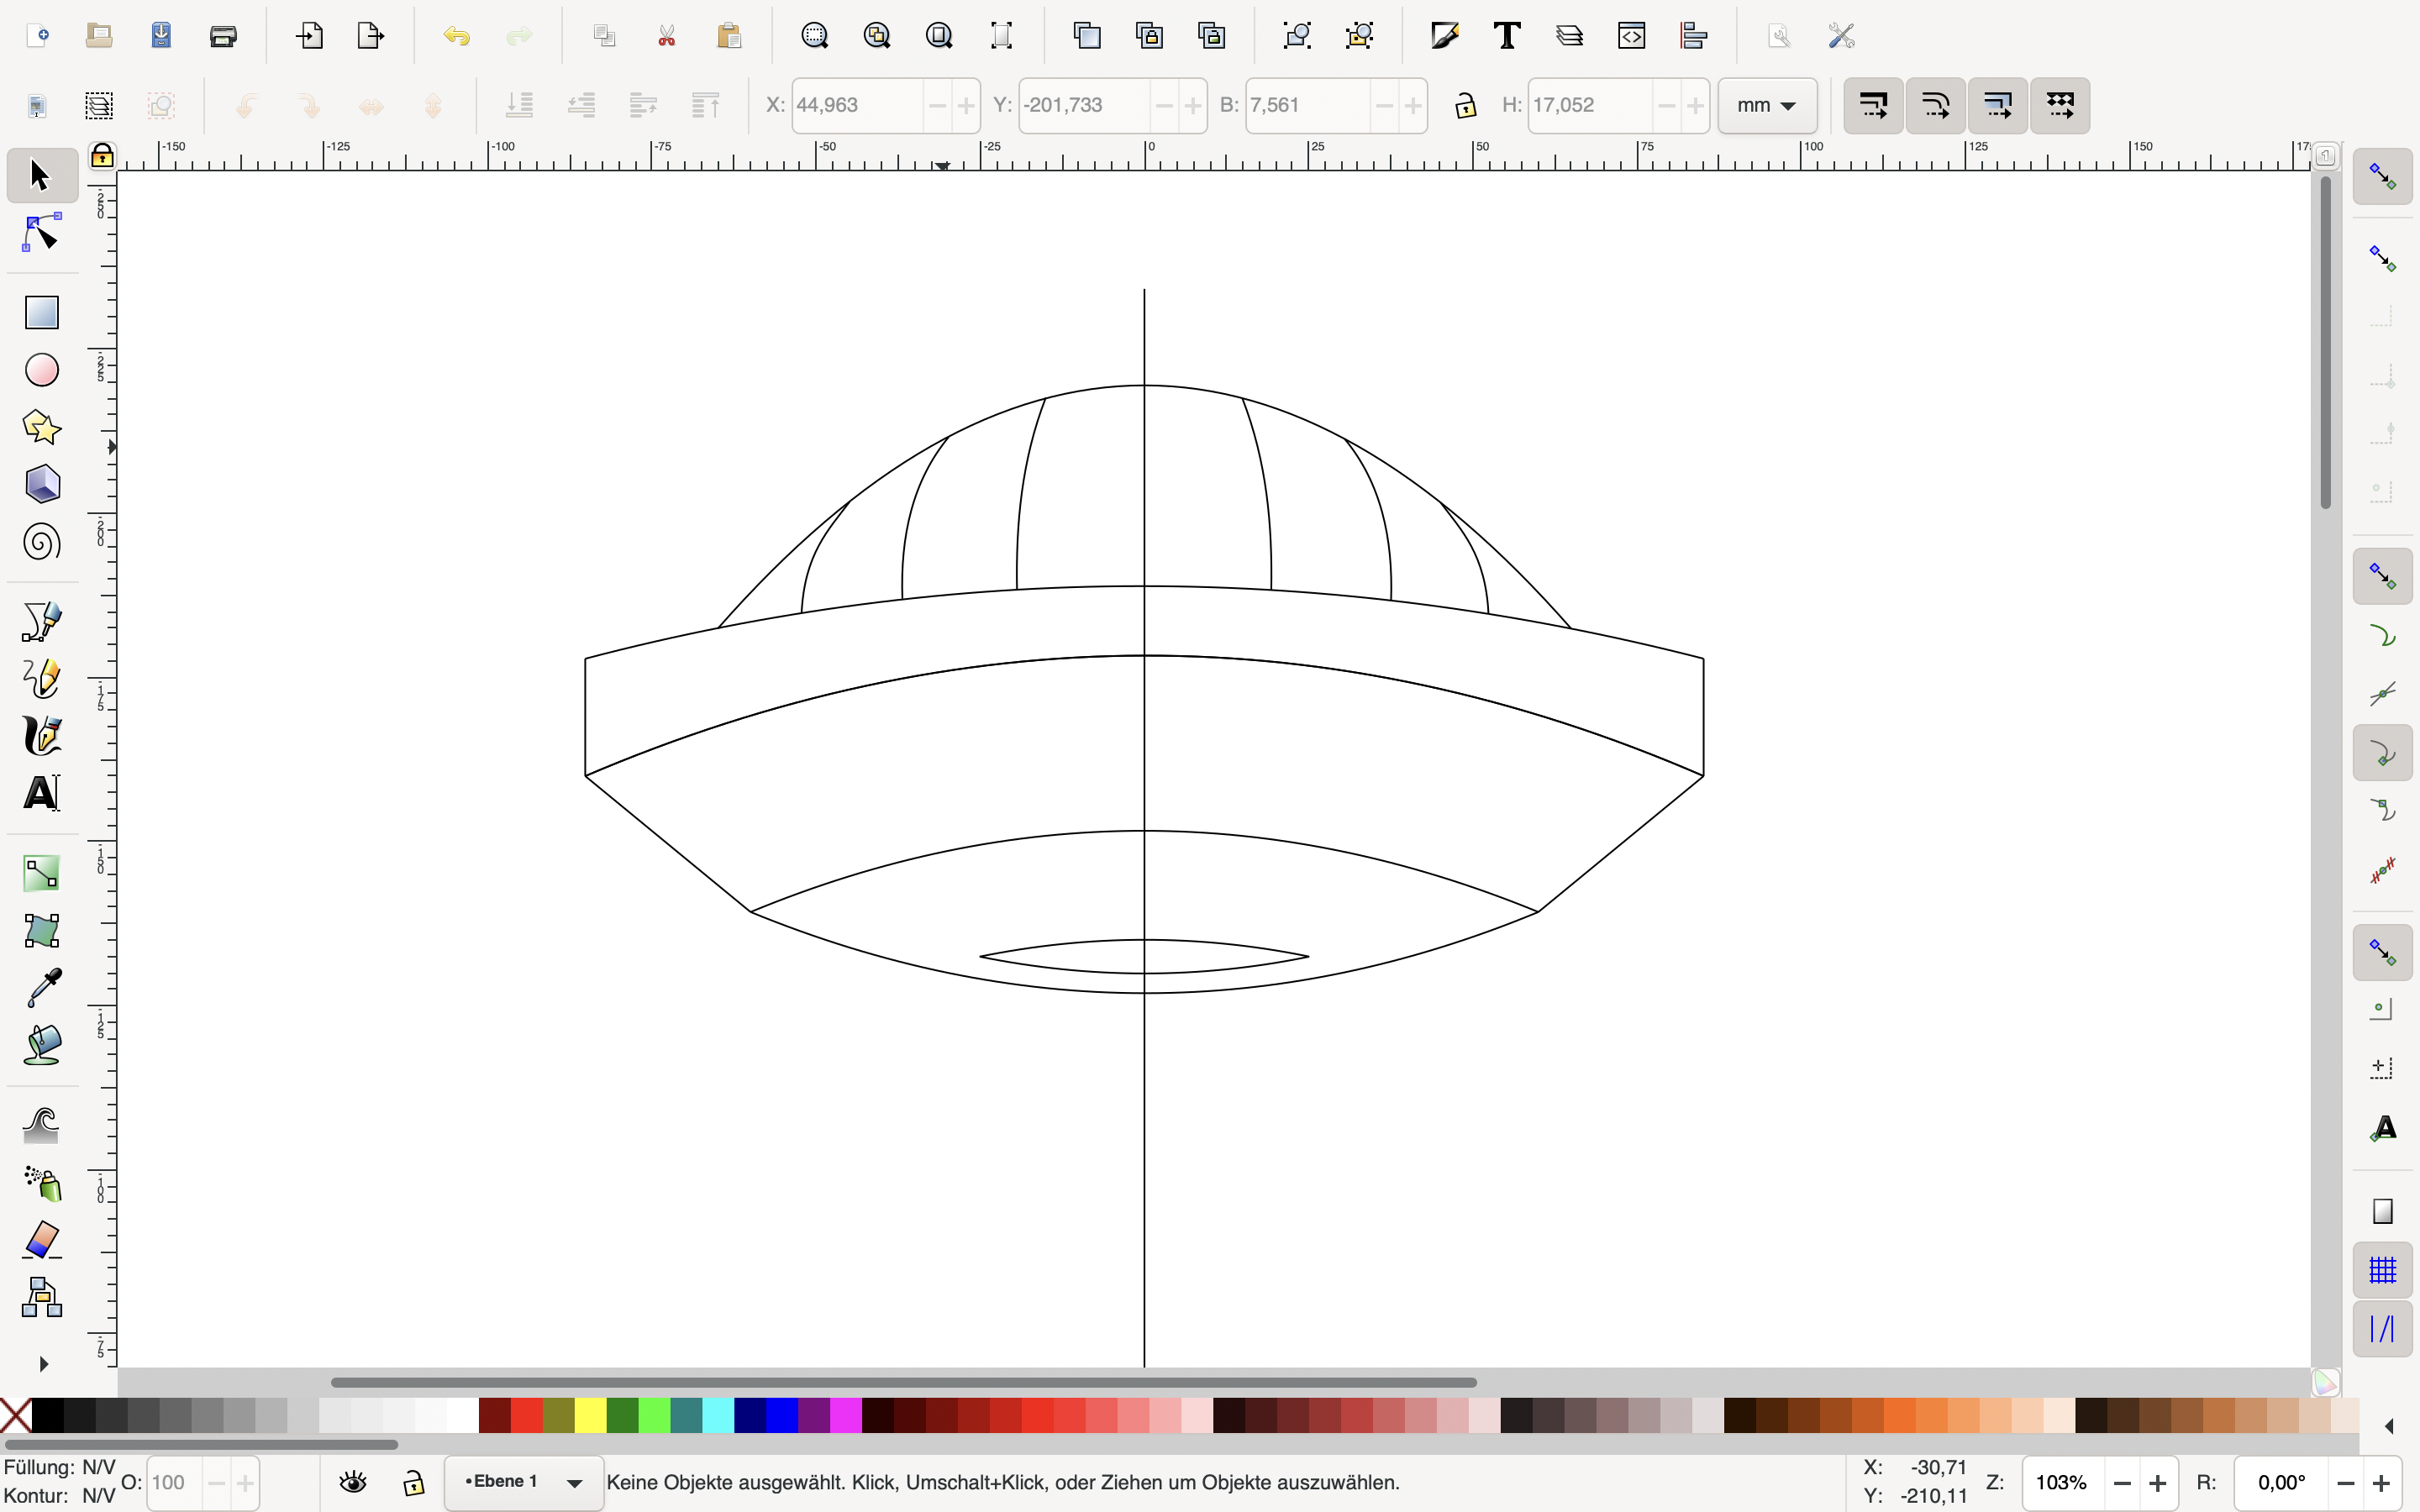Image resolution: width=2420 pixels, height=1512 pixels.
Task: Toggle main snapping enable button
Action: tap(2383, 177)
